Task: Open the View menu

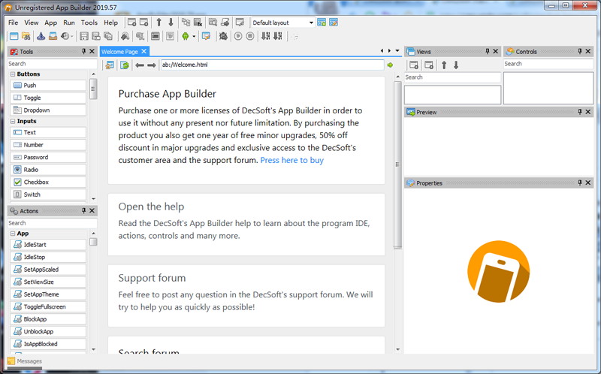Action: (32, 23)
